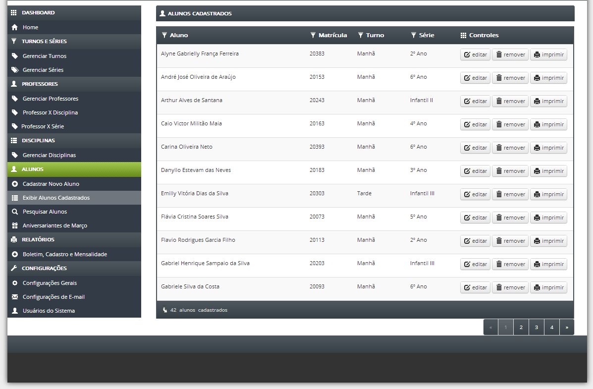This screenshot has height=389, width=593.
Task: Click the gear icon for Configurações Gerais
Action: [x=15, y=283]
